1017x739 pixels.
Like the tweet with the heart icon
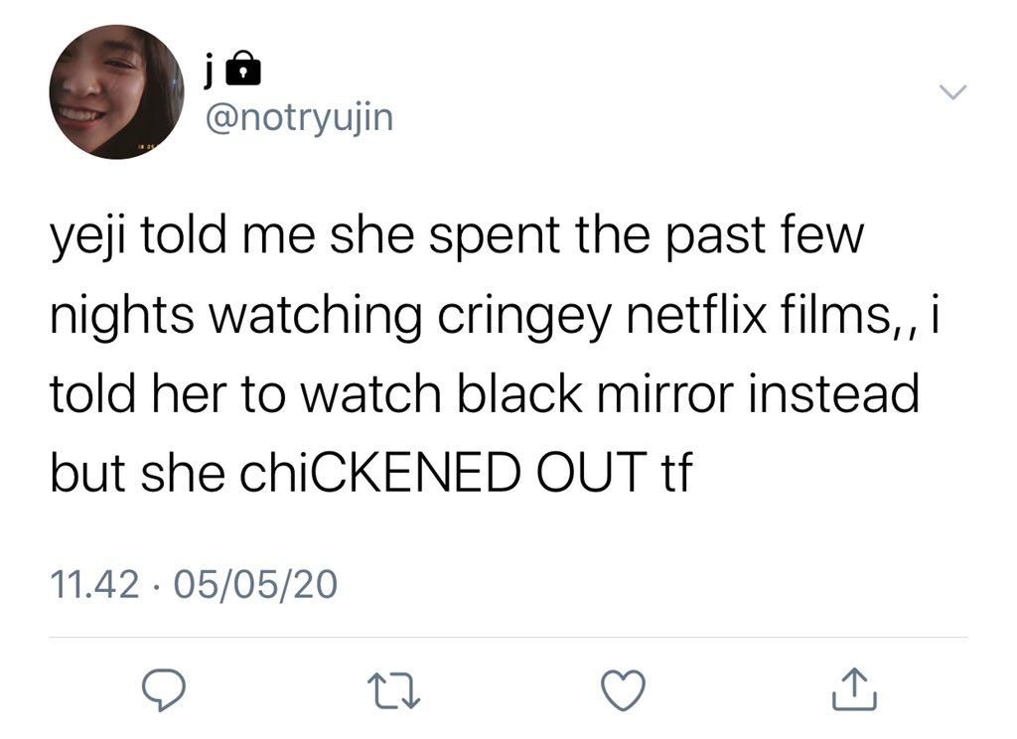coord(623,690)
